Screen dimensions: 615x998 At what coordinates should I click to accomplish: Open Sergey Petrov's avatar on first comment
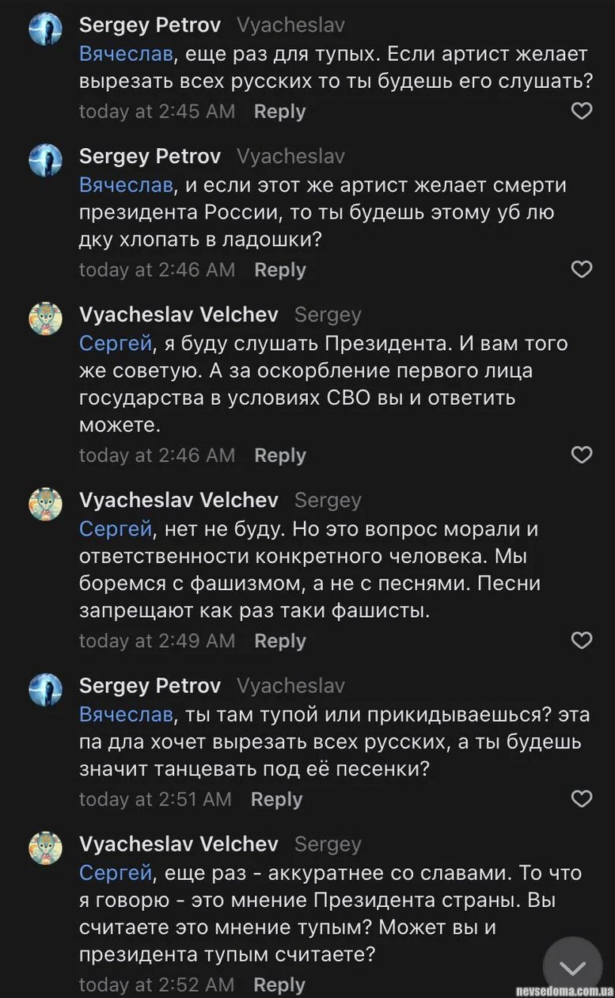pos(46,30)
